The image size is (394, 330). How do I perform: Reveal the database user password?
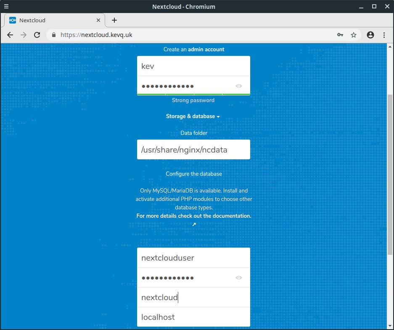[239, 277]
